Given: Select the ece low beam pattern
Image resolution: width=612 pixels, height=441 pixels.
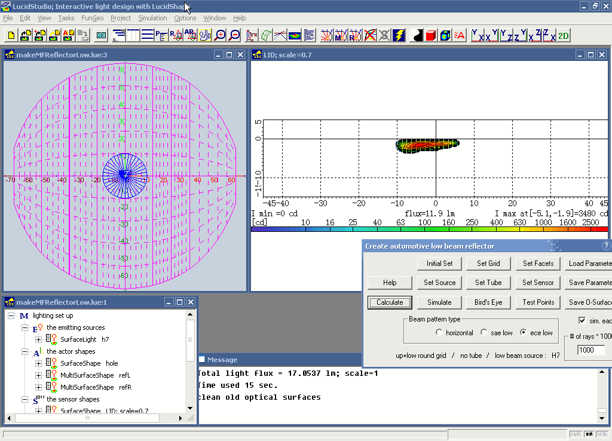Looking at the screenshot, I should click(524, 332).
